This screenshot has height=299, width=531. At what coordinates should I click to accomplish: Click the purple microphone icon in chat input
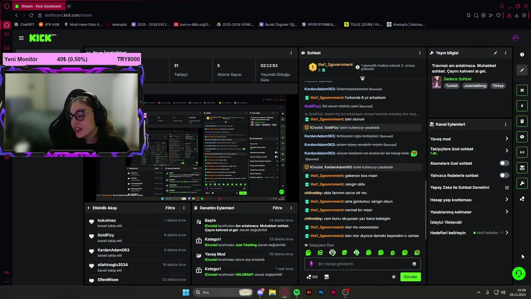pyautogui.click(x=312, y=264)
